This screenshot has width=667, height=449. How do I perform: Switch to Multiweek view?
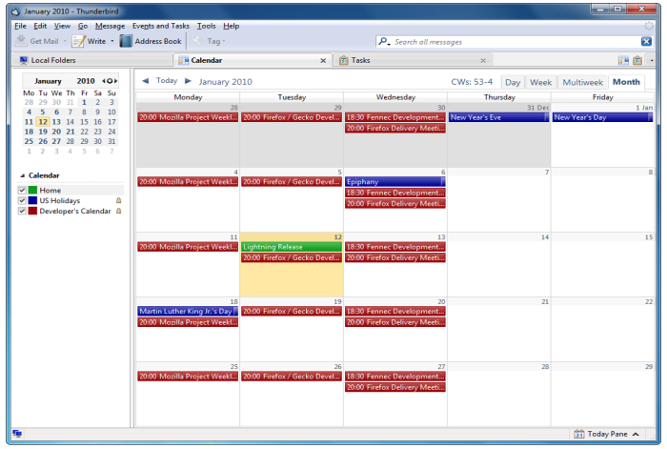coord(582,82)
